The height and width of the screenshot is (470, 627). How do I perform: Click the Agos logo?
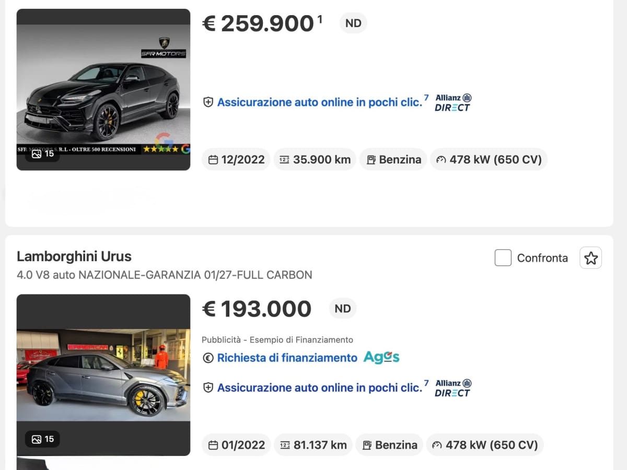(x=381, y=358)
